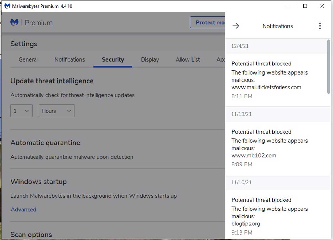Switch to the Display tab

pyautogui.click(x=150, y=59)
